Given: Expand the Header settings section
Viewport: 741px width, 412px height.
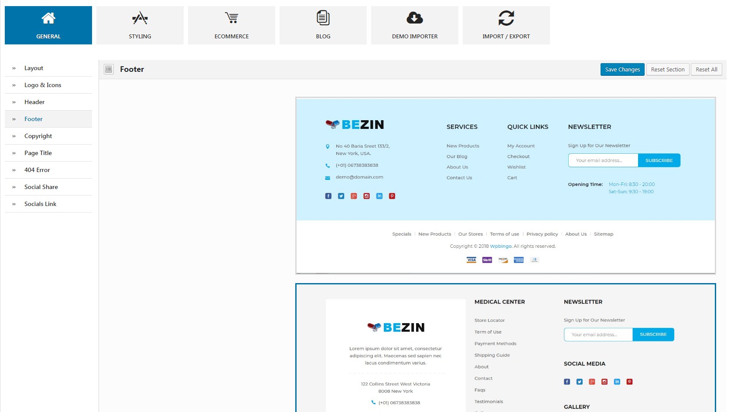Looking at the screenshot, I should click(48, 102).
